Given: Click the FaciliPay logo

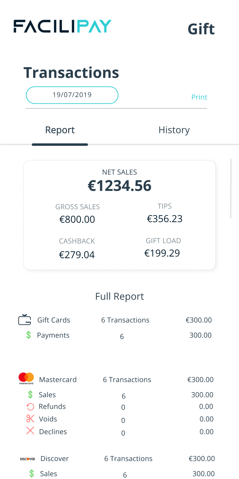Looking at the screenshot, I should pos(62,26).
